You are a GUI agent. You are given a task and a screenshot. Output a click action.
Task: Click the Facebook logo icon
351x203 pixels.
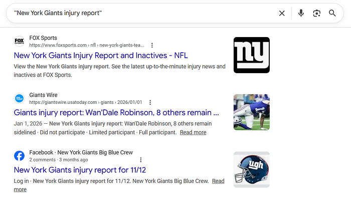(19, 156)
